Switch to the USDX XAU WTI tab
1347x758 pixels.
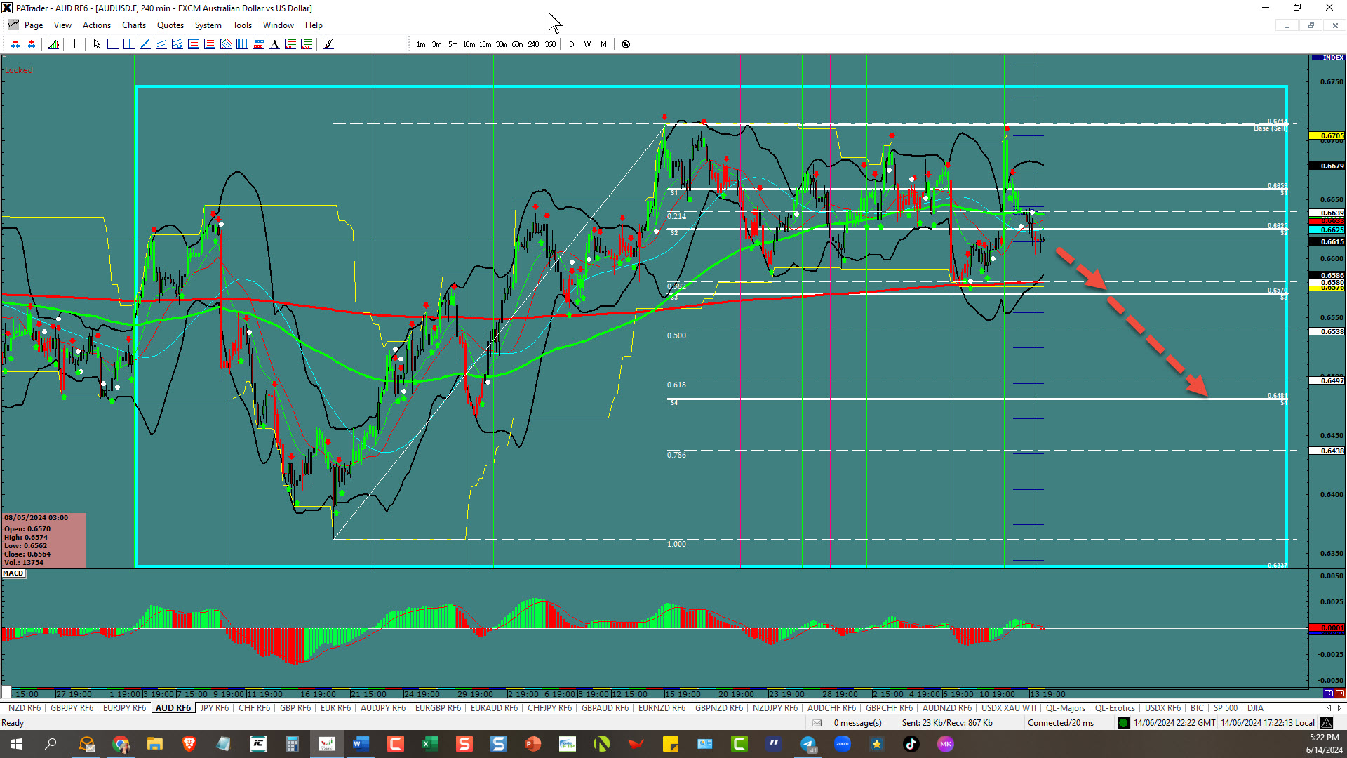[1008, 708]
